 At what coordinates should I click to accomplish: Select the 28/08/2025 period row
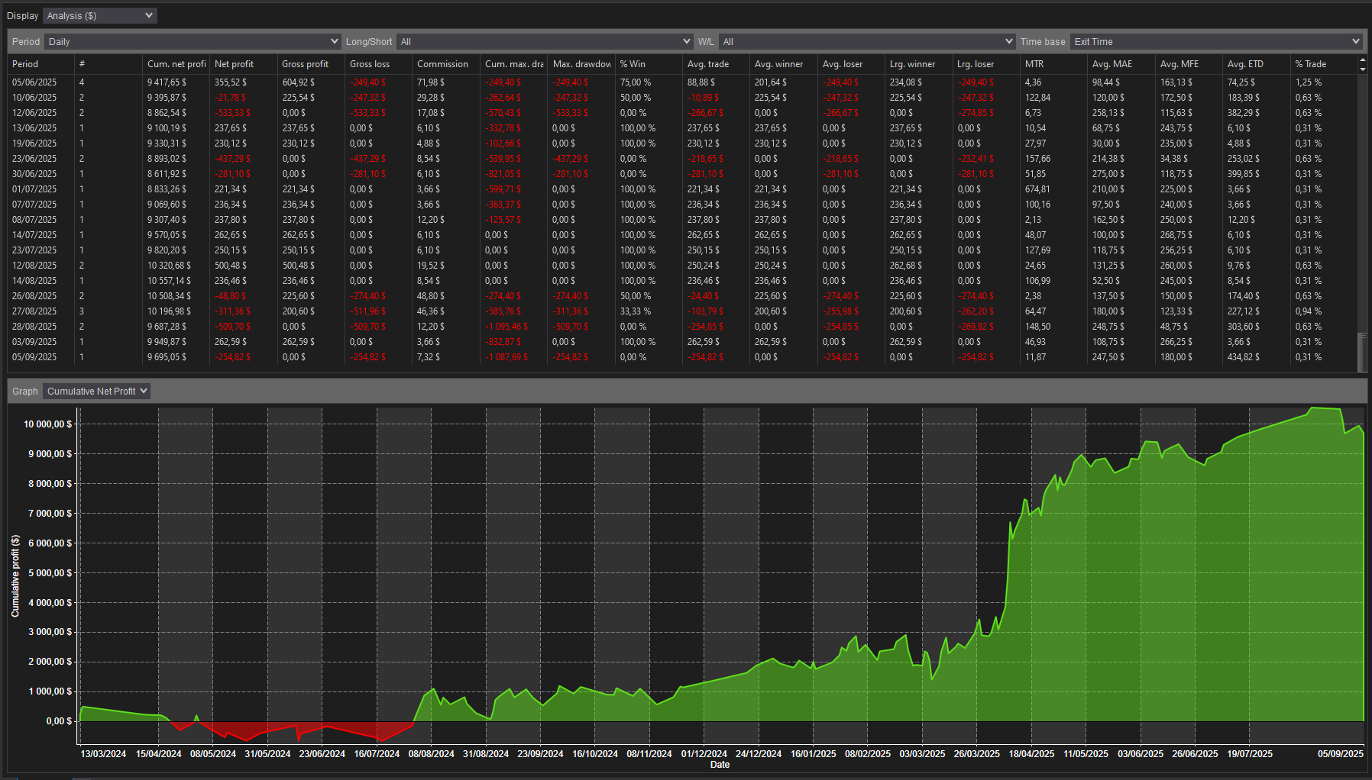[x=682, y=327]
